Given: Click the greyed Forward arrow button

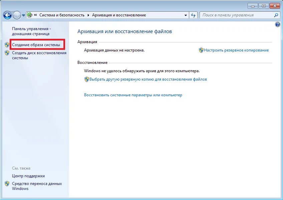Looking at the screenshot, I should (17, 15).
